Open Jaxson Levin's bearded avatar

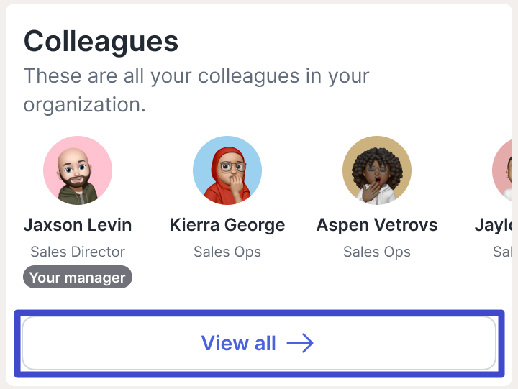coord(78,170)
